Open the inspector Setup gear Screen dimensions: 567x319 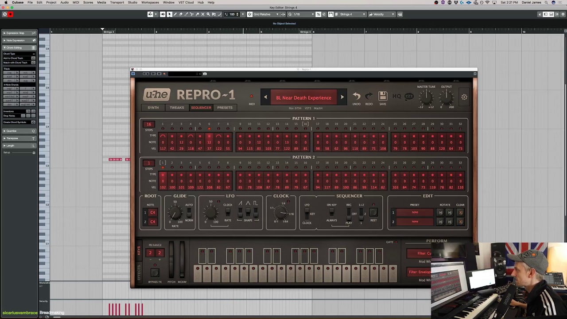34,152
